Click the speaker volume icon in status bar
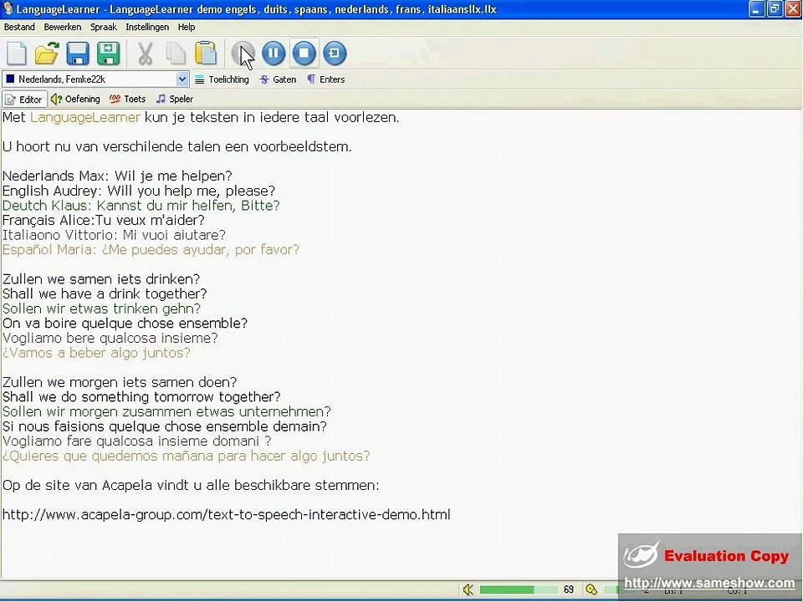803x602 pixels. click(x=468, y=589)
